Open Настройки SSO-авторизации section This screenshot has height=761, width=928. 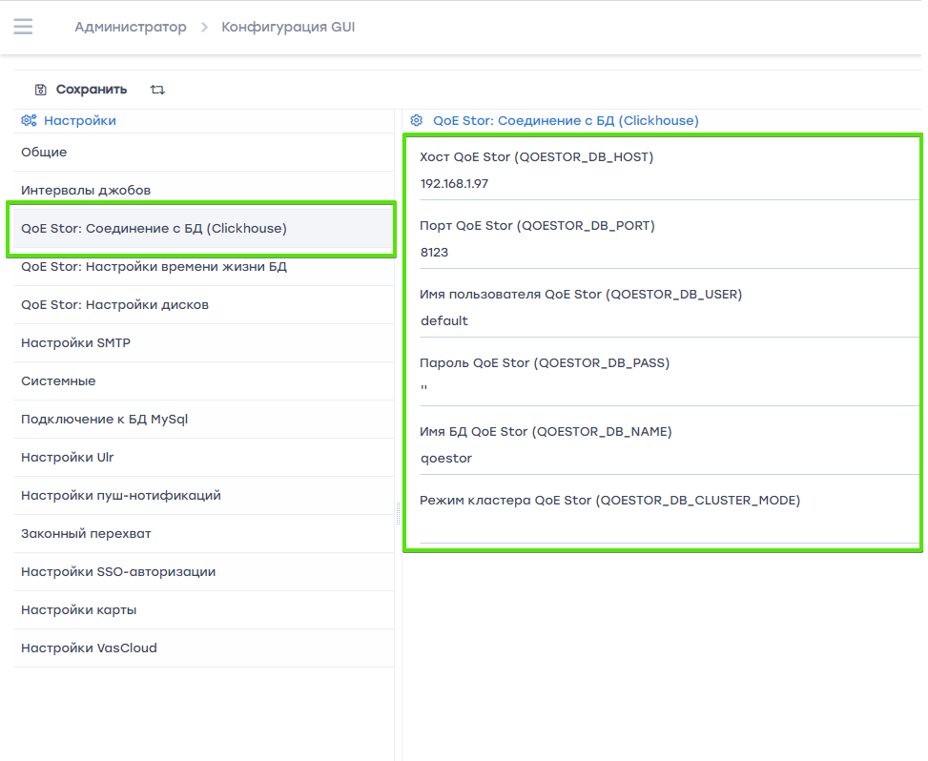click(x=118, y=571)
